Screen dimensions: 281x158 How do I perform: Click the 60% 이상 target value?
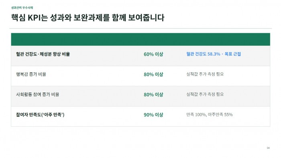[153, 54]
